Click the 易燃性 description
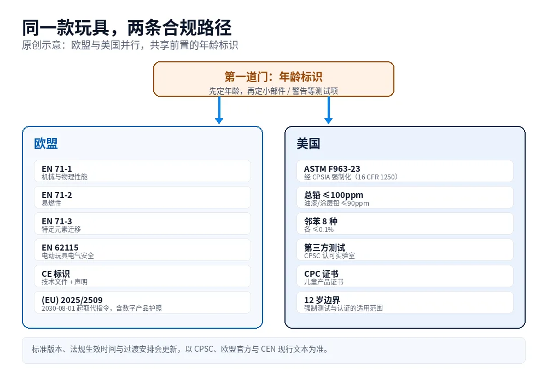 click(51, 203)
